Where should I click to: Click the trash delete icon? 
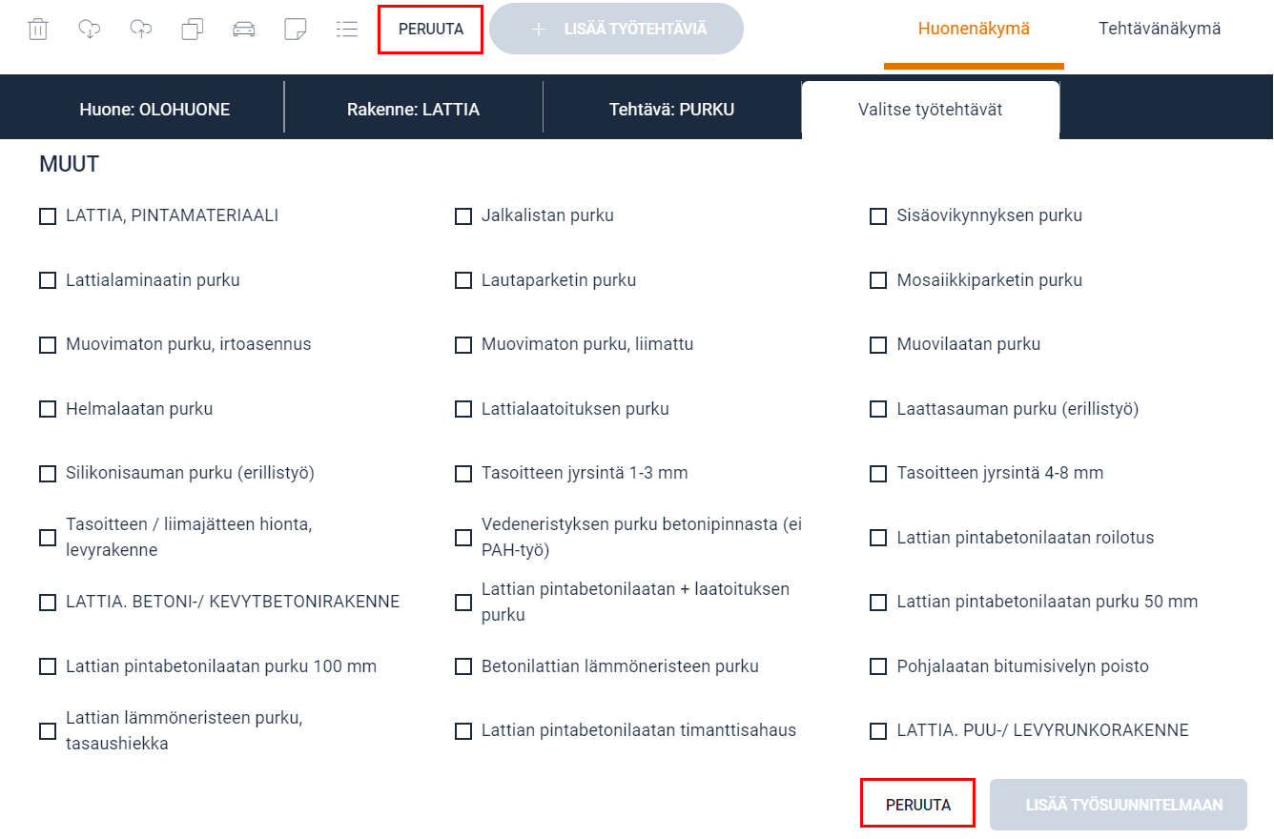point(37,29)
